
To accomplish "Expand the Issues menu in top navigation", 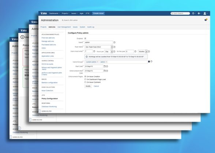I will click(x=74, y=14).
